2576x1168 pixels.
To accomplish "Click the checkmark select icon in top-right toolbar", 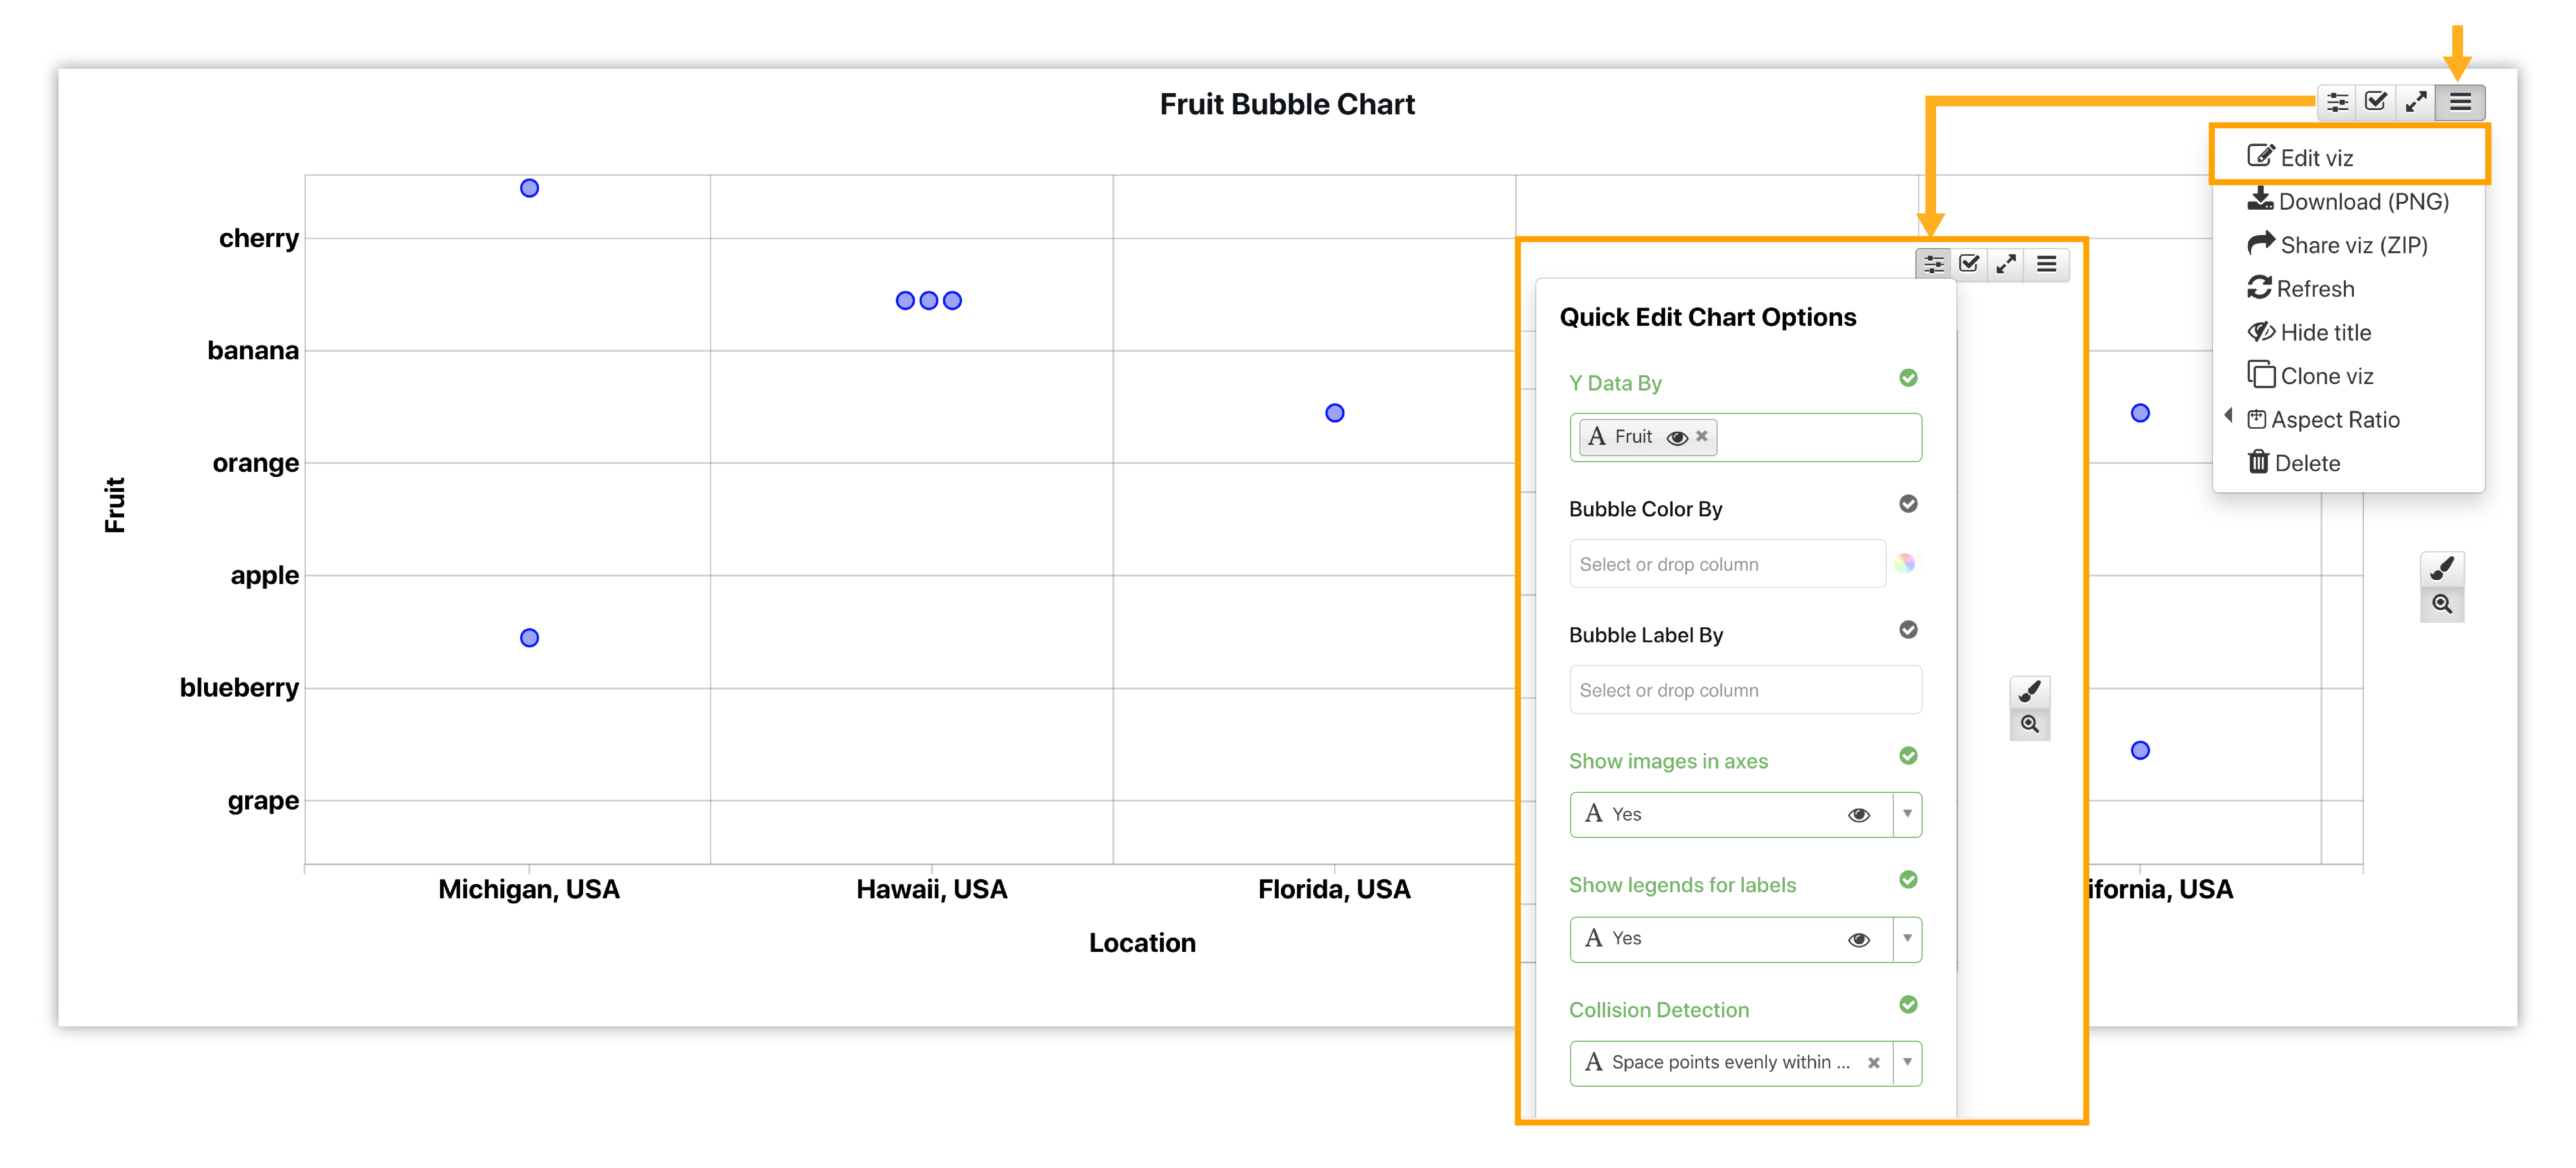I will click(x=2376, y=102).
